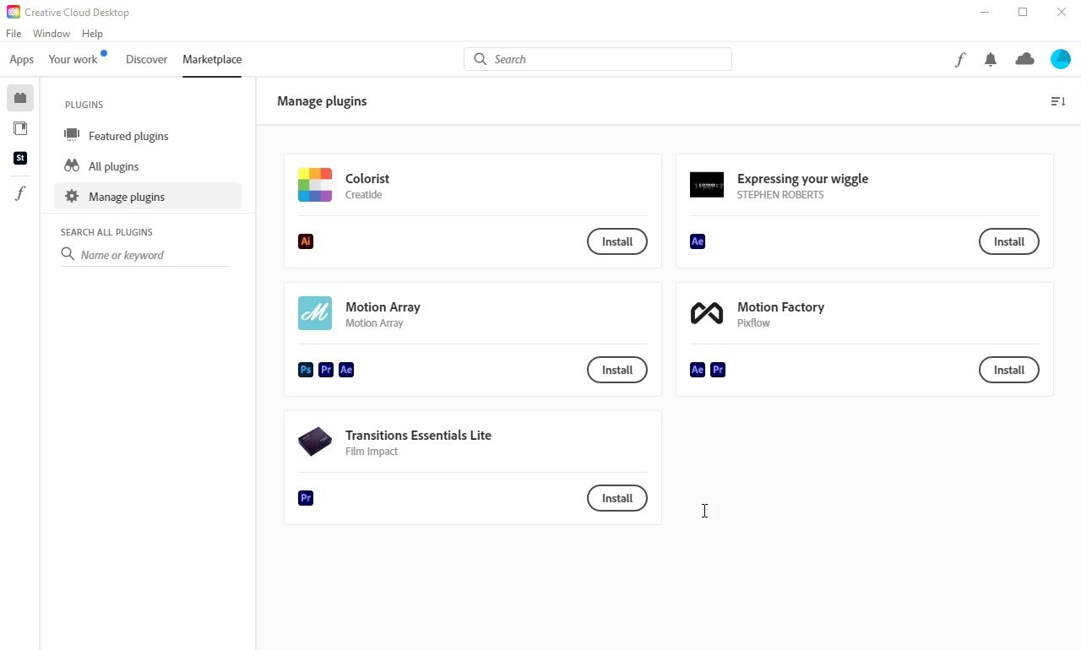Click magnifier icon in plugin search field
Screen dimensions: 1081x650
(x=68, y=254)
